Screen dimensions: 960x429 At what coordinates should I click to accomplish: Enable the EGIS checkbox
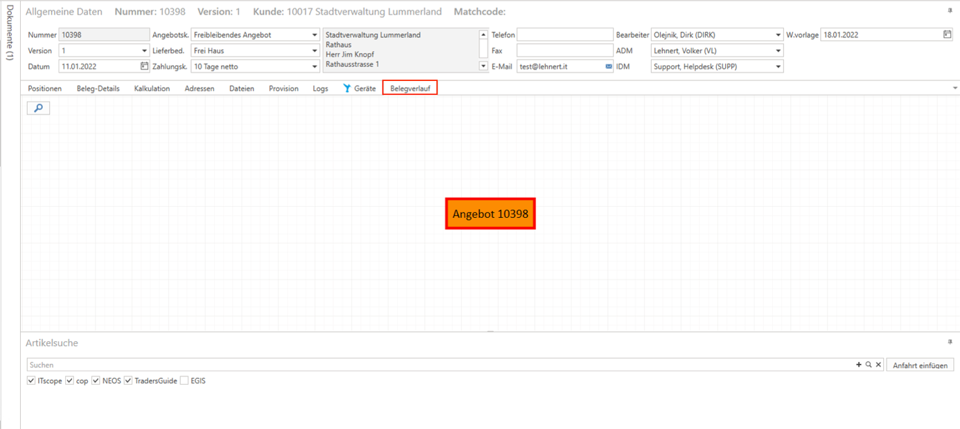pyautogui.click(x=184, y=381)
